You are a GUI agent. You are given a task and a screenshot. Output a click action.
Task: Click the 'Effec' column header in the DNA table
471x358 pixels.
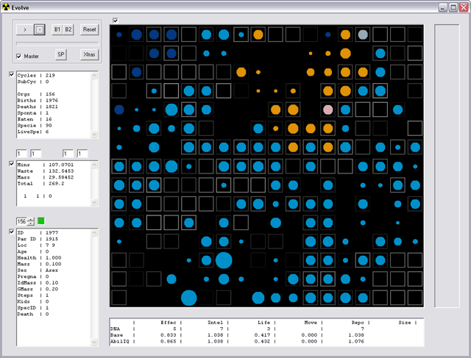[169, 323]
